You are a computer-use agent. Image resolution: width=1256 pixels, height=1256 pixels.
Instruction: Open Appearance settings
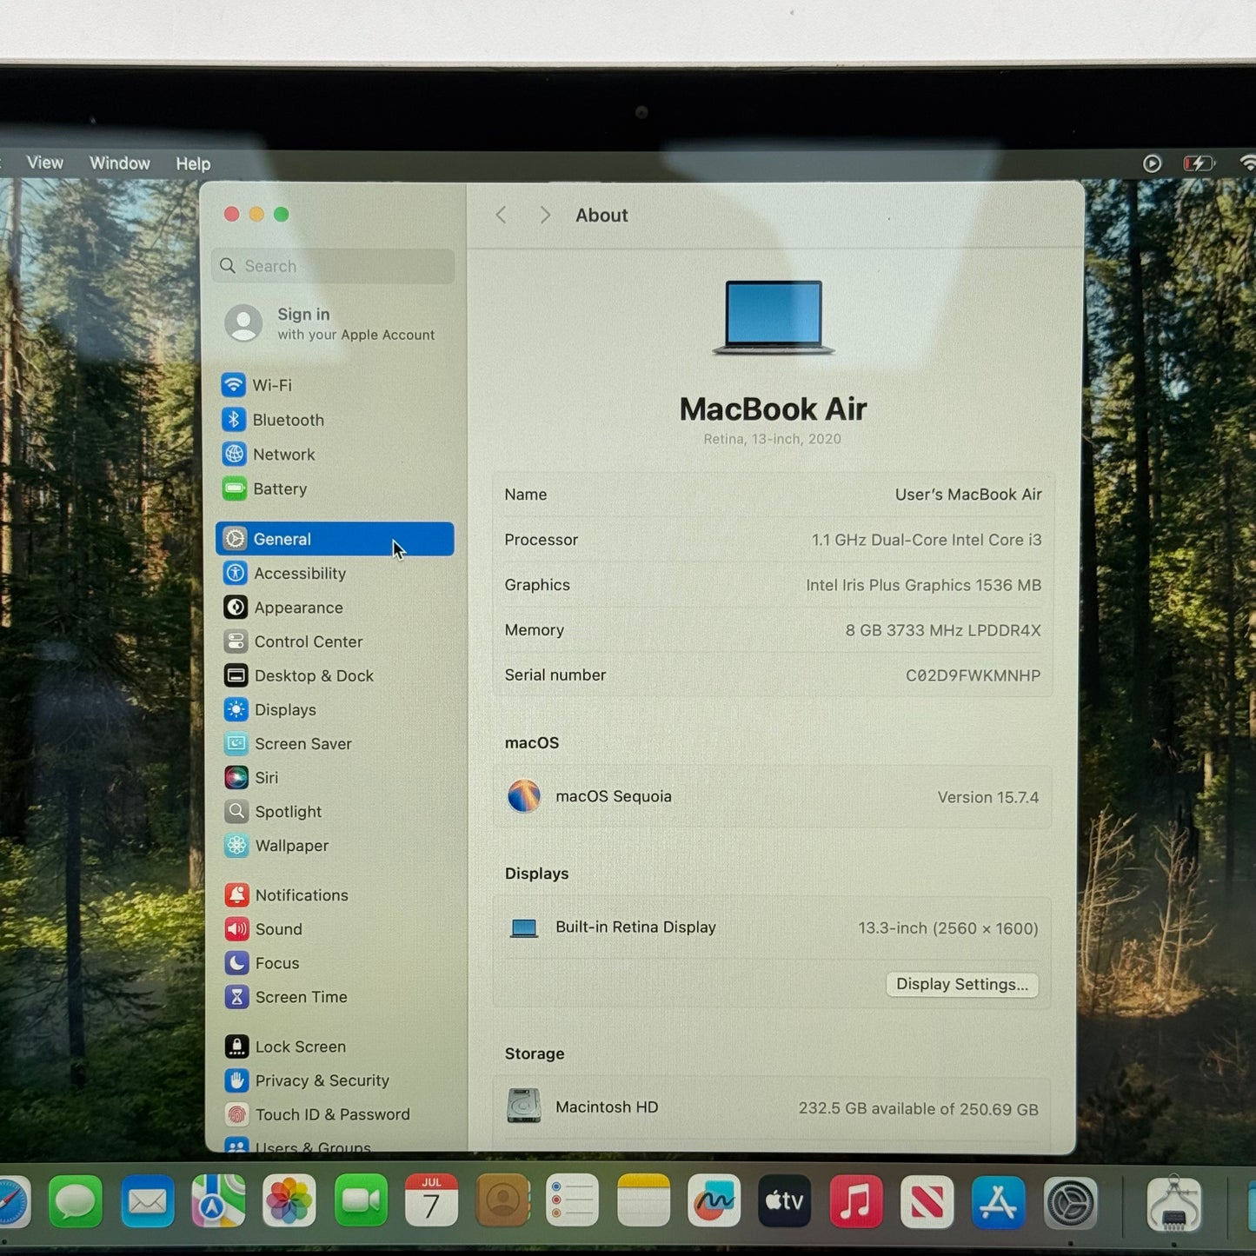click(335, 608)
